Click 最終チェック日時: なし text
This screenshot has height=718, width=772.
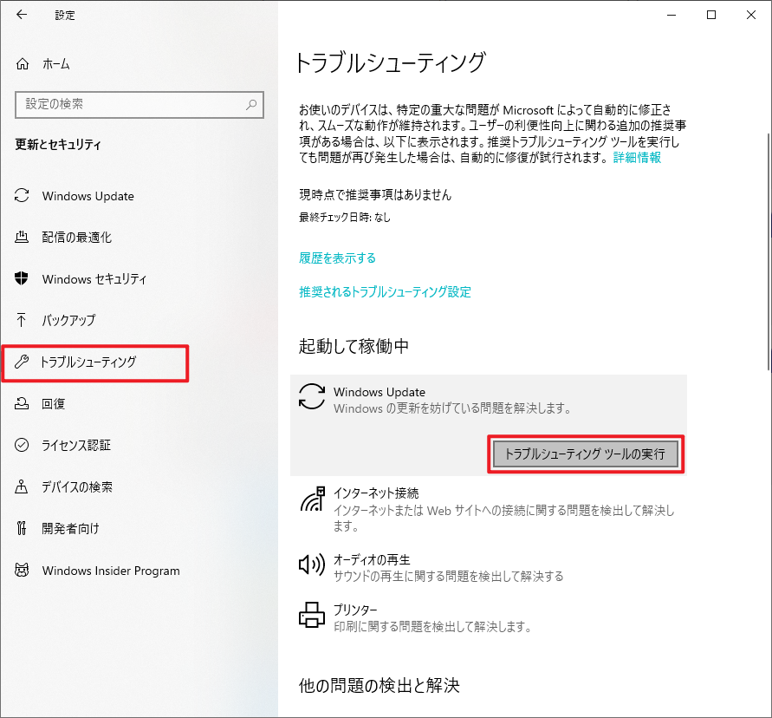click(x=345, y=217)
